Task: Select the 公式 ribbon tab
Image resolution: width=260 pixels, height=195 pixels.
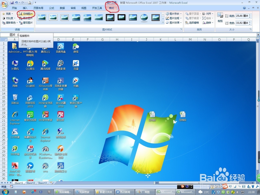Action: pyautogui.click(x=51, y=8)
